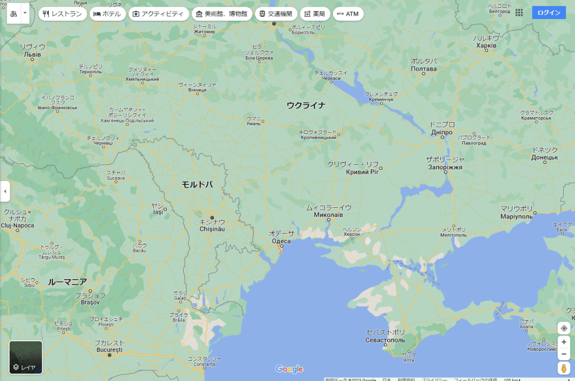Open the プライバシー link in footer

point(434,379)
